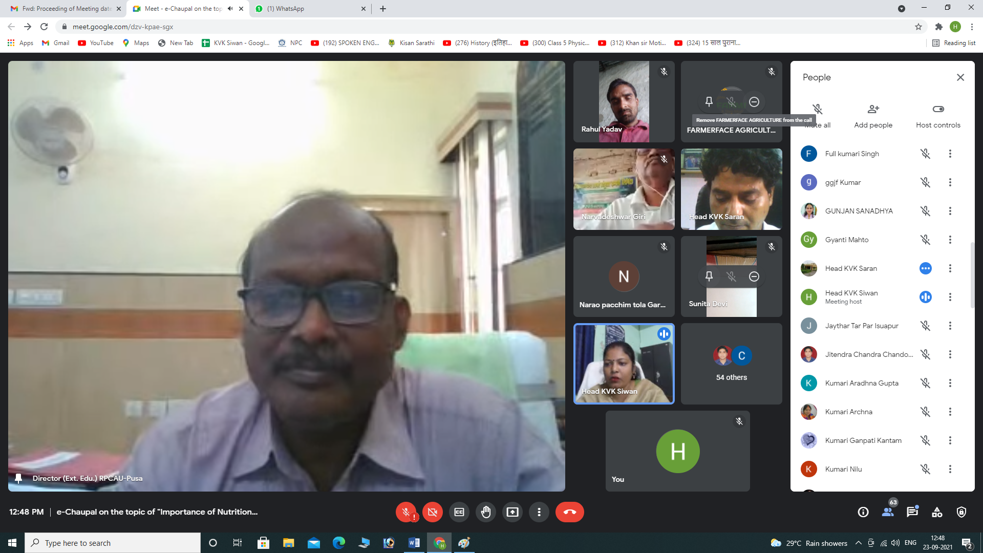Raise hand using the hand icon
Image resolution: width=983 pixels, height=553 pixels.
486,512
